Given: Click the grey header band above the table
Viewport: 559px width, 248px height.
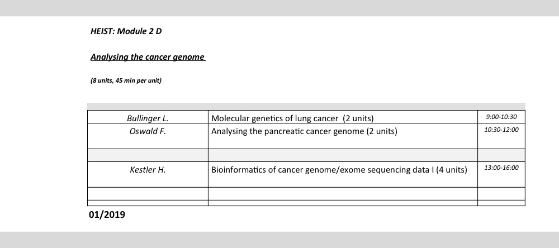Looking at the screenshot, I should pyautogui.click(x=306, y=106).
